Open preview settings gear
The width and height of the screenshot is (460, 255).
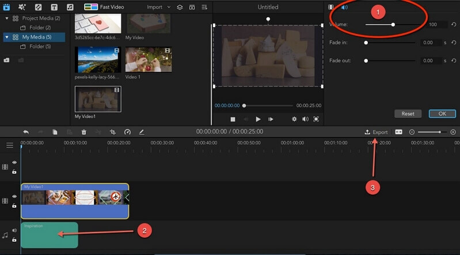pyautogui.click(x=294, y=119)
